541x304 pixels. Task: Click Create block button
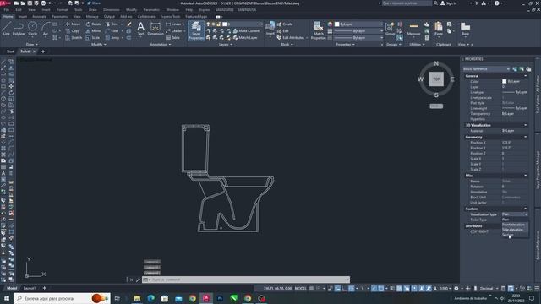[285, 24]
